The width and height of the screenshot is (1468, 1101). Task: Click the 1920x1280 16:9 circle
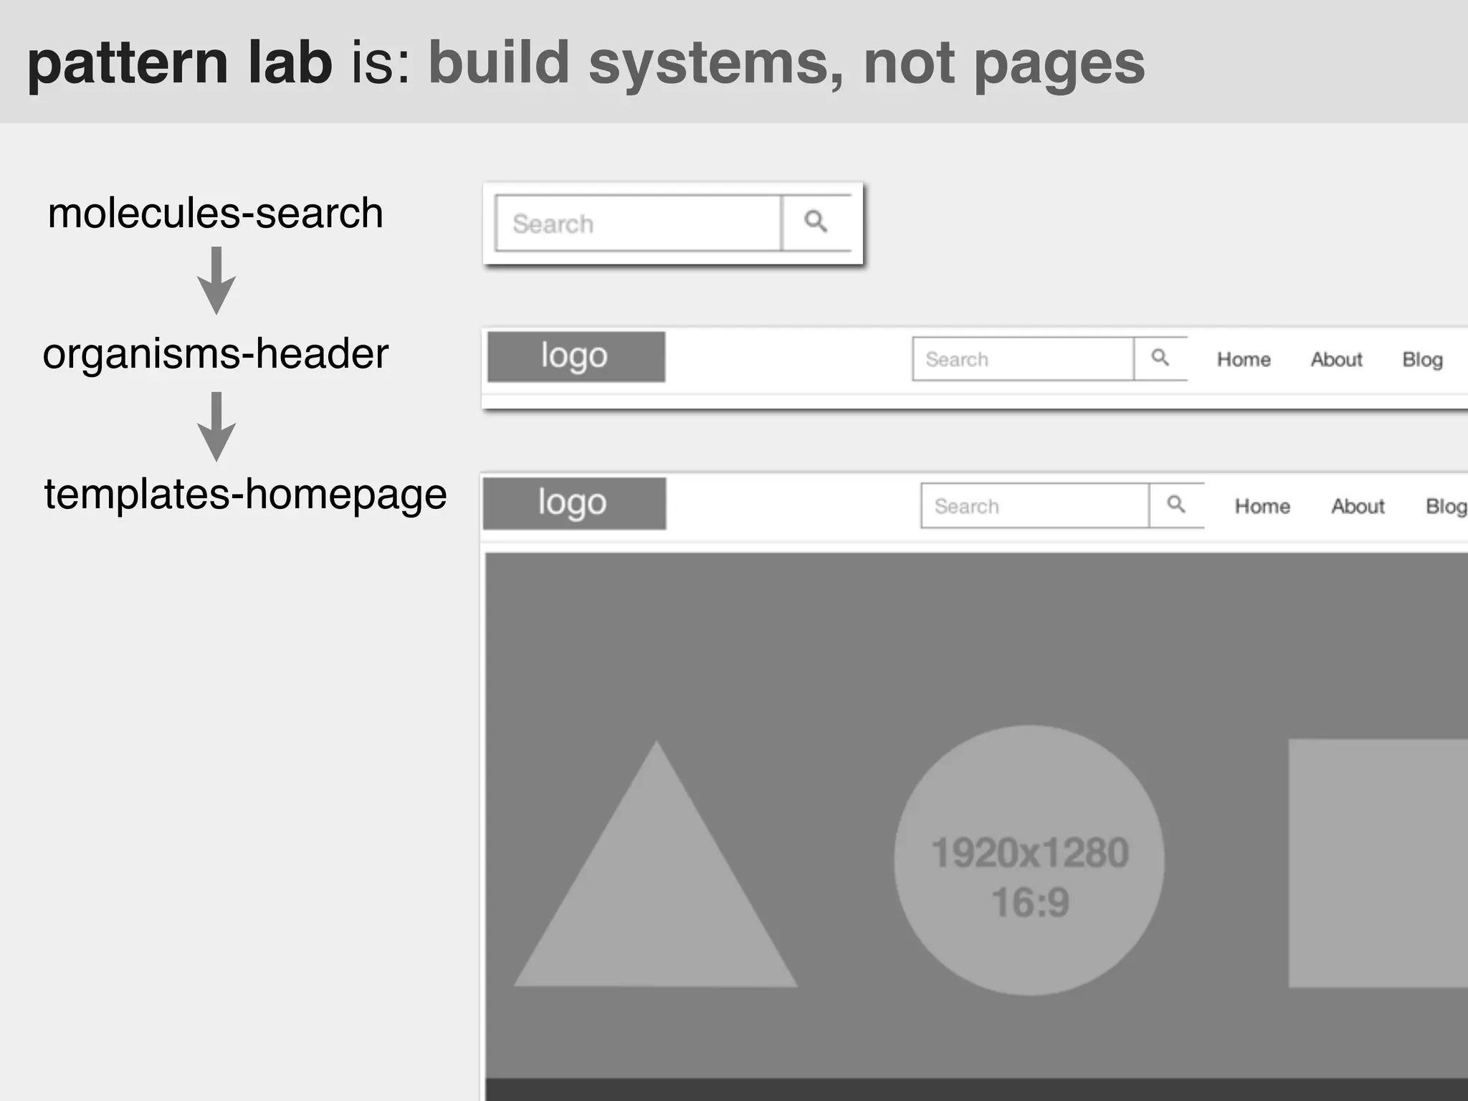[x=1029, y=860]
